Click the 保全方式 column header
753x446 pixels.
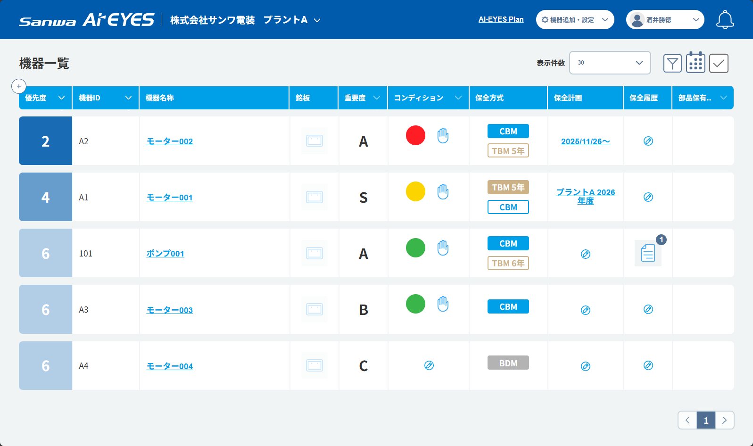pyautogui.click(x=508, y=98)
